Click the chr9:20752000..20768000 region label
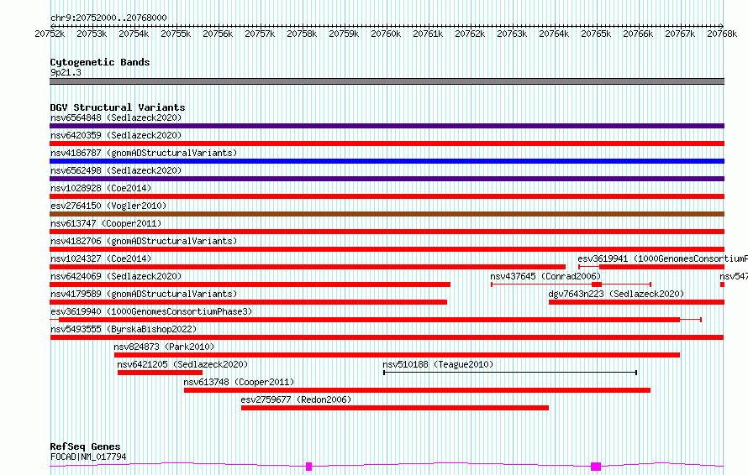Viewport: 748px width, 475px height. 108,18
